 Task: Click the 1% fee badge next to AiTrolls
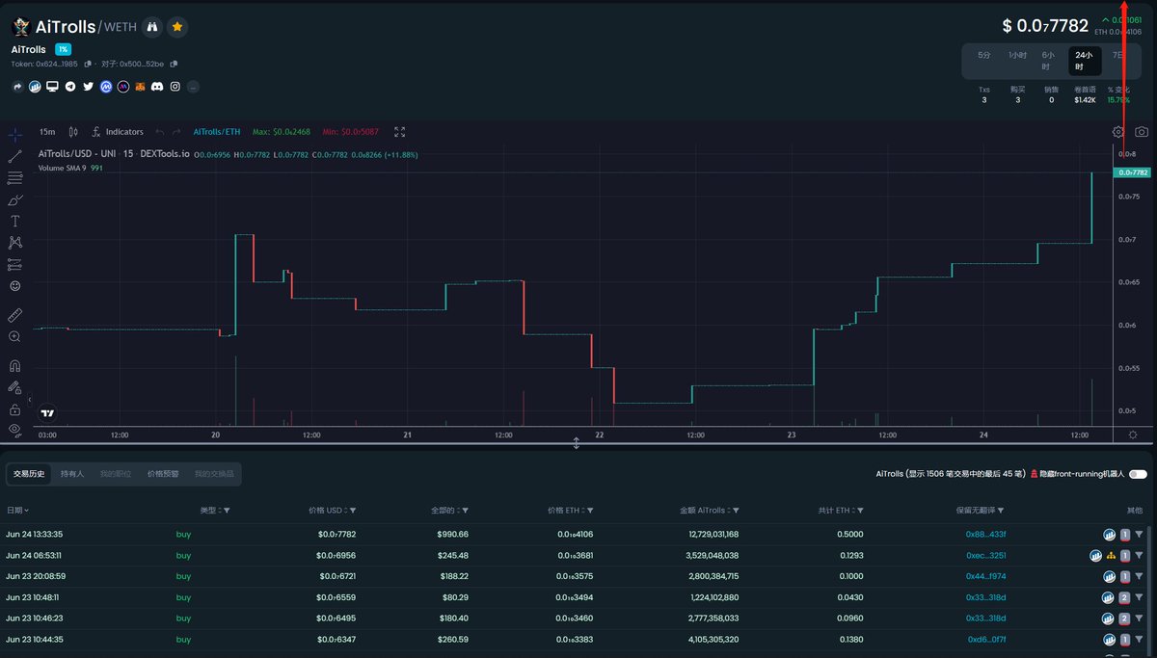pos(63,49)
